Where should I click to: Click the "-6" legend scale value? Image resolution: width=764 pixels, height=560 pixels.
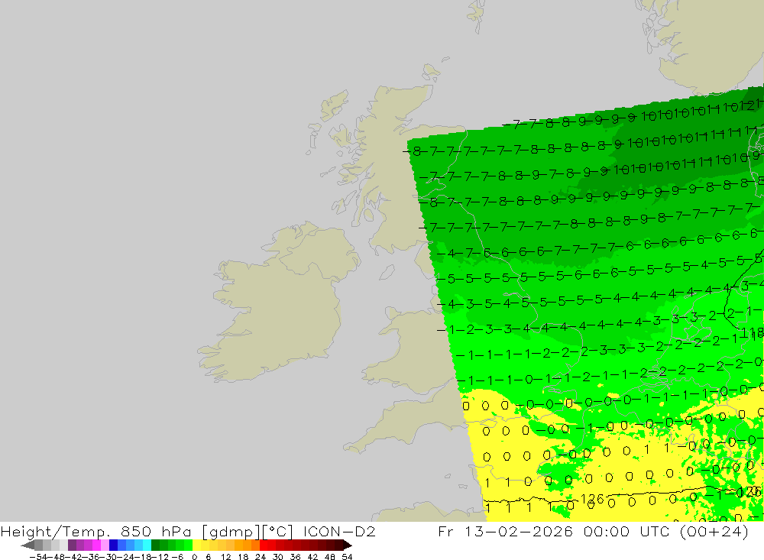[x=177, y=557]
